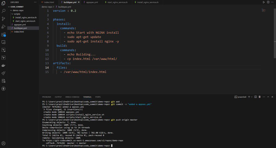276x148 pixels.
Task: Open terminal launch profile dropdown arrow
Action: (252, 97)
